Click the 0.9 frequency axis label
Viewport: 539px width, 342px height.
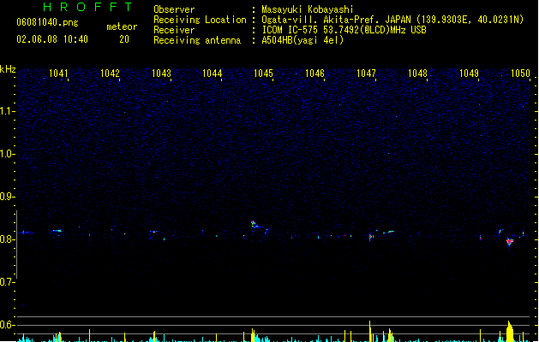(6, 197)
